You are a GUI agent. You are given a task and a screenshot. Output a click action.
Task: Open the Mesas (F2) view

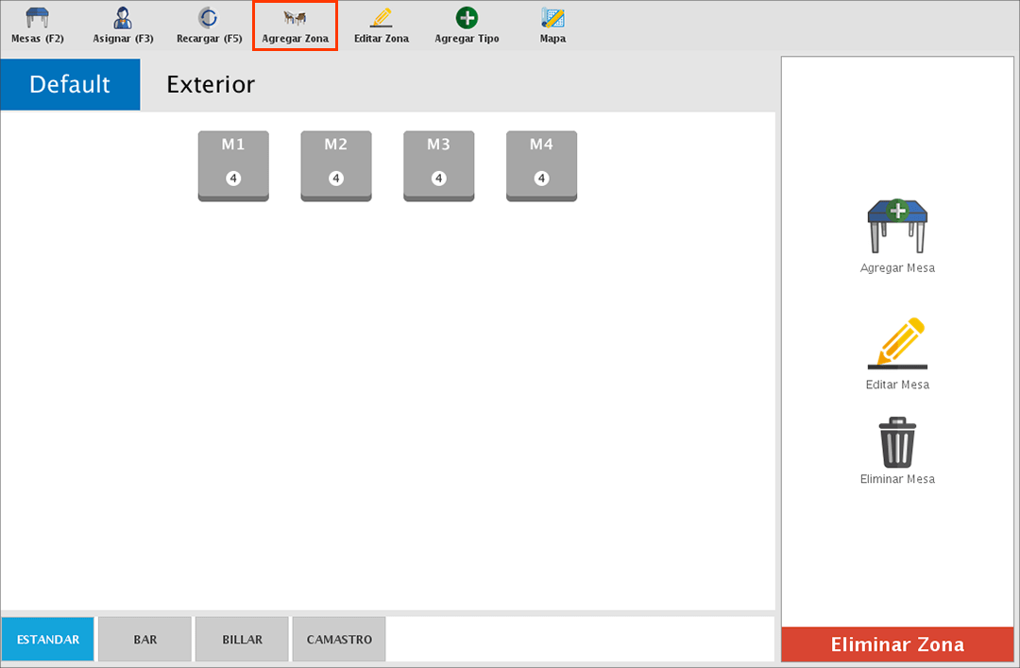tap(37, 26)
